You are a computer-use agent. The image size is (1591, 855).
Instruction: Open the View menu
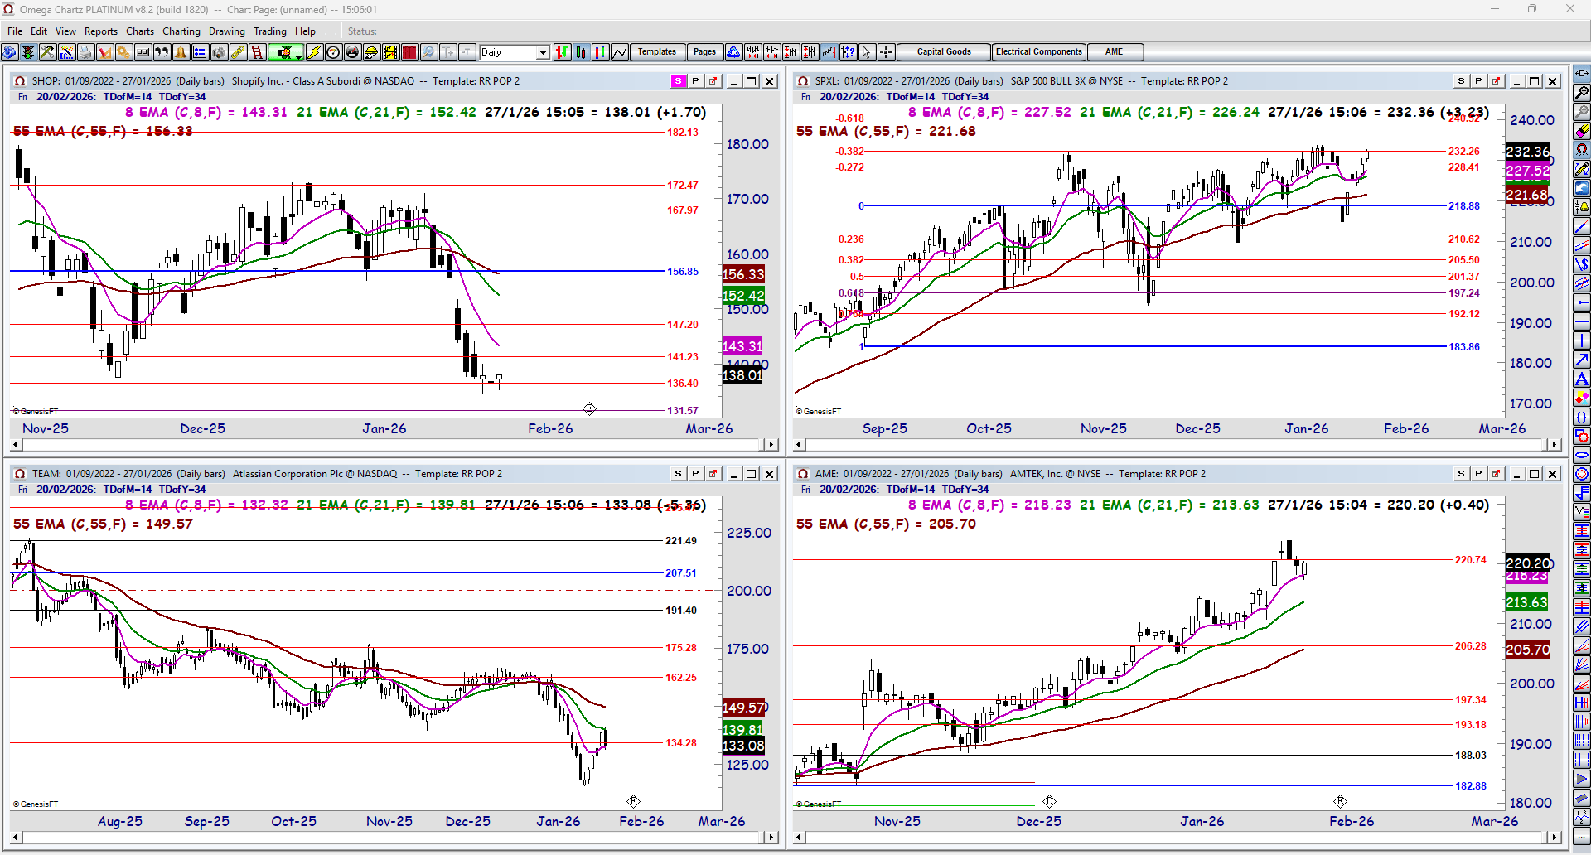point(65,31)
